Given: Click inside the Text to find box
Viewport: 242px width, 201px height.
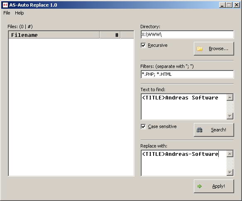Looking at the screenshot, I should click(x=183, y=107).
